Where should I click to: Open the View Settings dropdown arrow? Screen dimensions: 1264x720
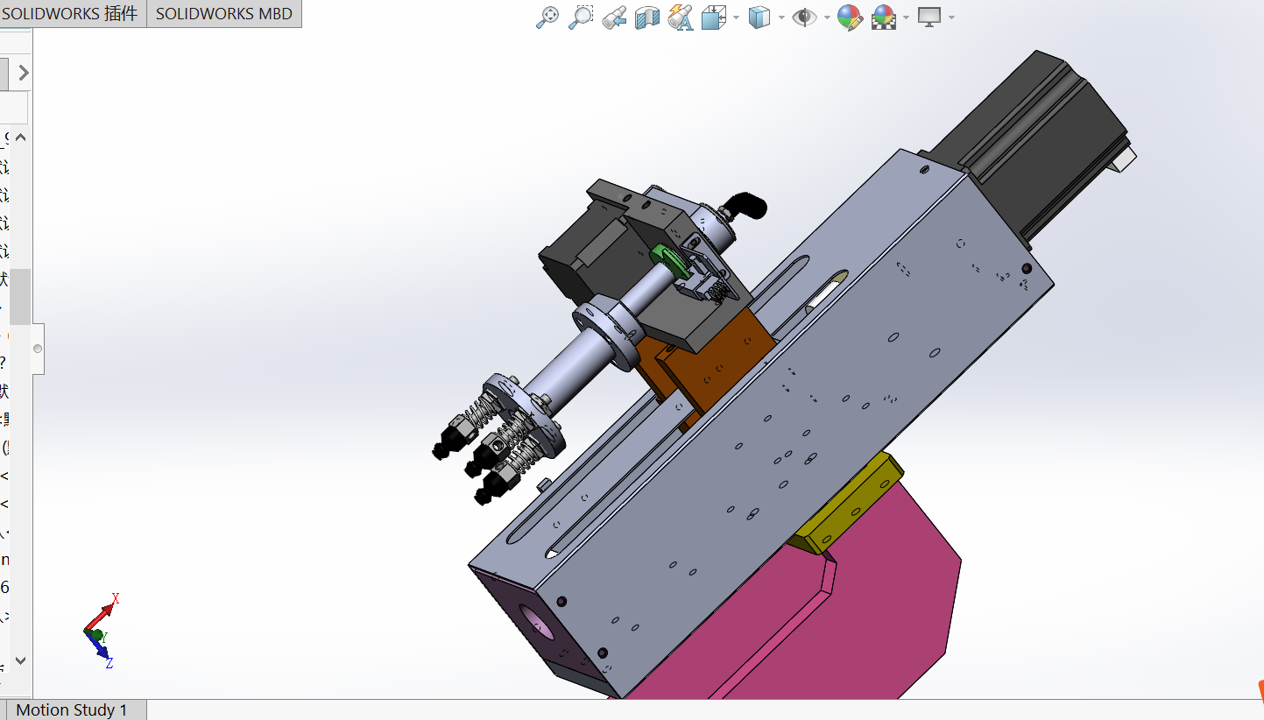coord(951,18)
